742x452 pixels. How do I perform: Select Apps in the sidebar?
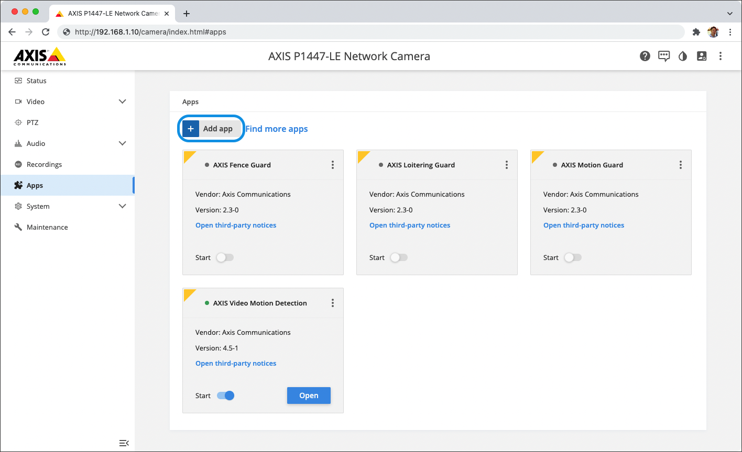tap(67, 185)
